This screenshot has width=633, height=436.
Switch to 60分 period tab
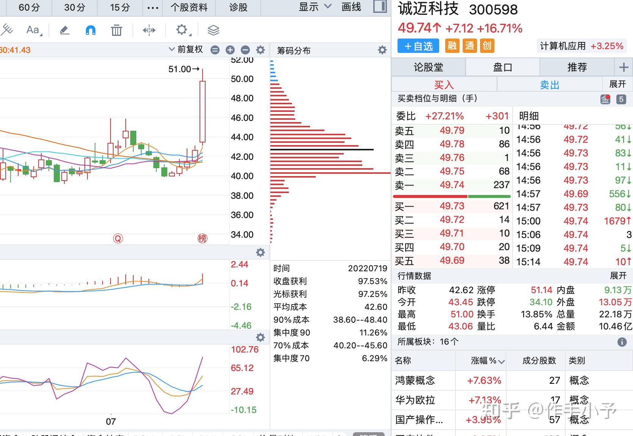click(x=29, y=7)
